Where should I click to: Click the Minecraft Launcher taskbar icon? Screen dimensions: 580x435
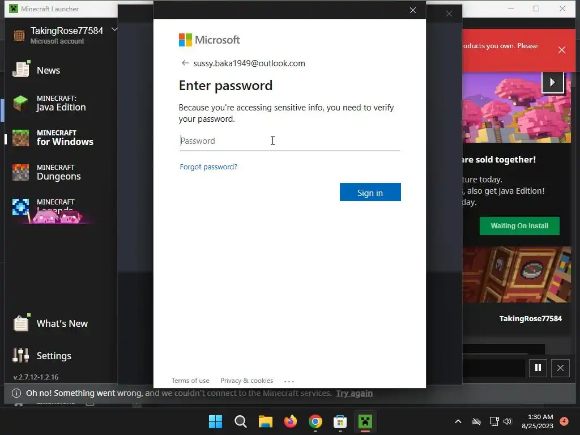[x=365, y=421]
